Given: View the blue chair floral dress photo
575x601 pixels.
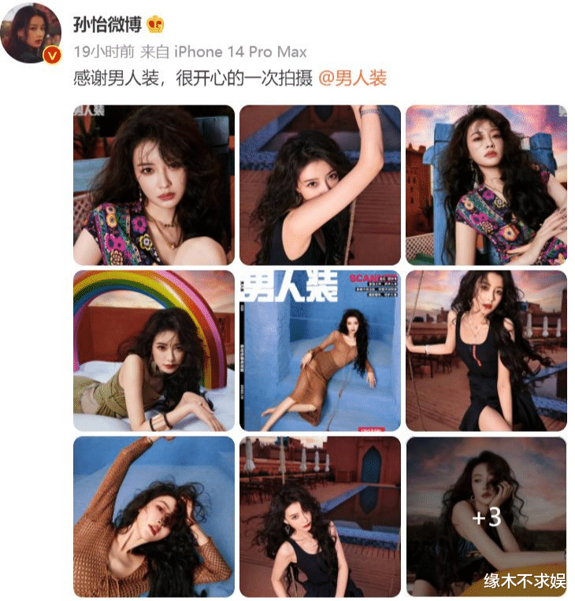Looking at the screenshot, I should tap(486, 185).
